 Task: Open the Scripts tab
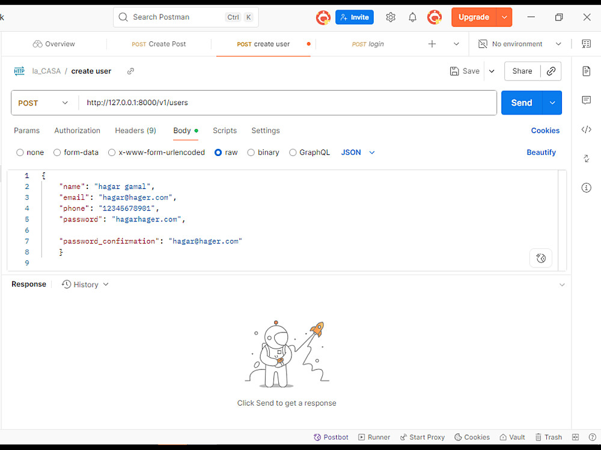pyautogui.click(x=225, y=130)
